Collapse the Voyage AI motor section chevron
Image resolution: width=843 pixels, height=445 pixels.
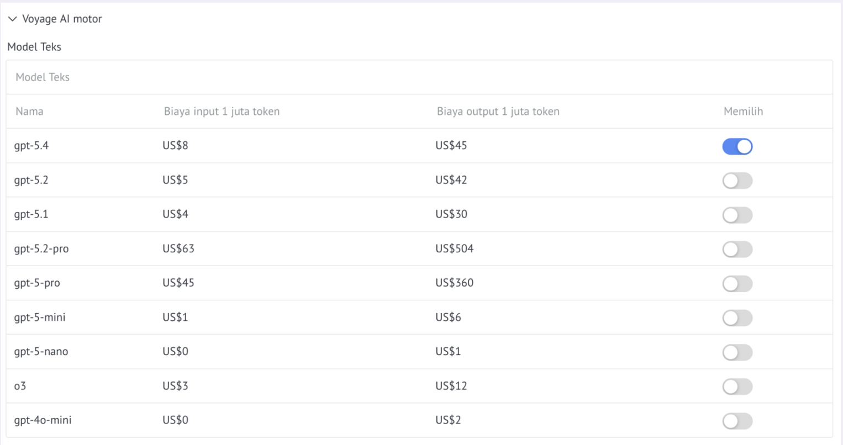point(12,19)
